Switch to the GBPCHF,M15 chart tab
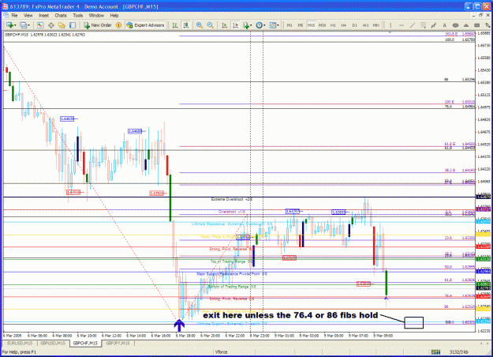Viewport: 493px width, 357px height. pyautogui.click(x=85, y=343)
